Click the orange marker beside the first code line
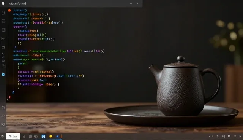This screenshot has height=140, width=243. tap(9, 10)
